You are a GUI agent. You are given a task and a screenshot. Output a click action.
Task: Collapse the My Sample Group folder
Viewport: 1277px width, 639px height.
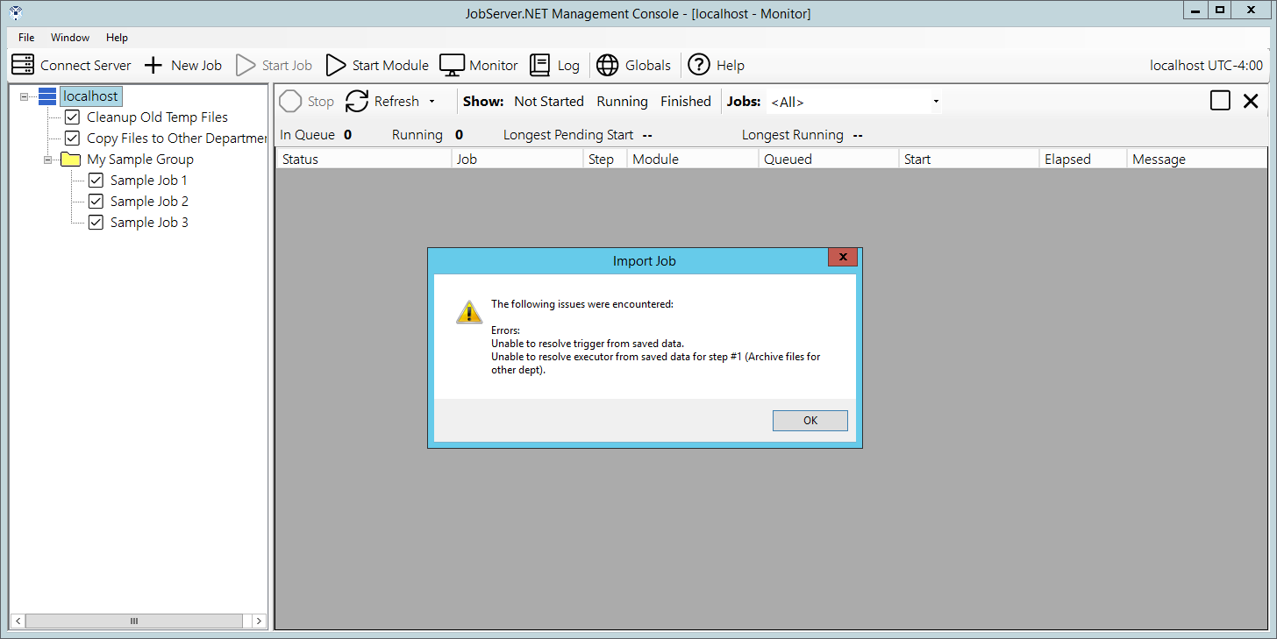(x=48, y=160)
